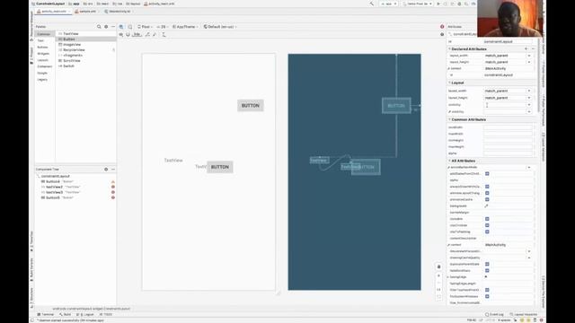575x323 pixels.
Task: Open the API 29 version dropdown
Action: 162,27
